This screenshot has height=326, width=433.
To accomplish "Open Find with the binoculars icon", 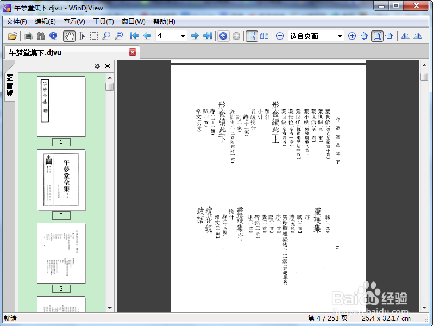I will (x=40, y=36).
